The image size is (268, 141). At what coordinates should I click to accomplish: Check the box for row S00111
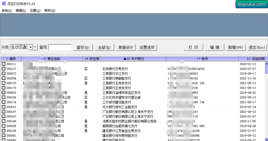pyautogui.click(x=4, y=64)
